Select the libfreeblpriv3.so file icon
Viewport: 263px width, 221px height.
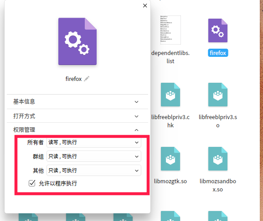[x=218, y=95]
